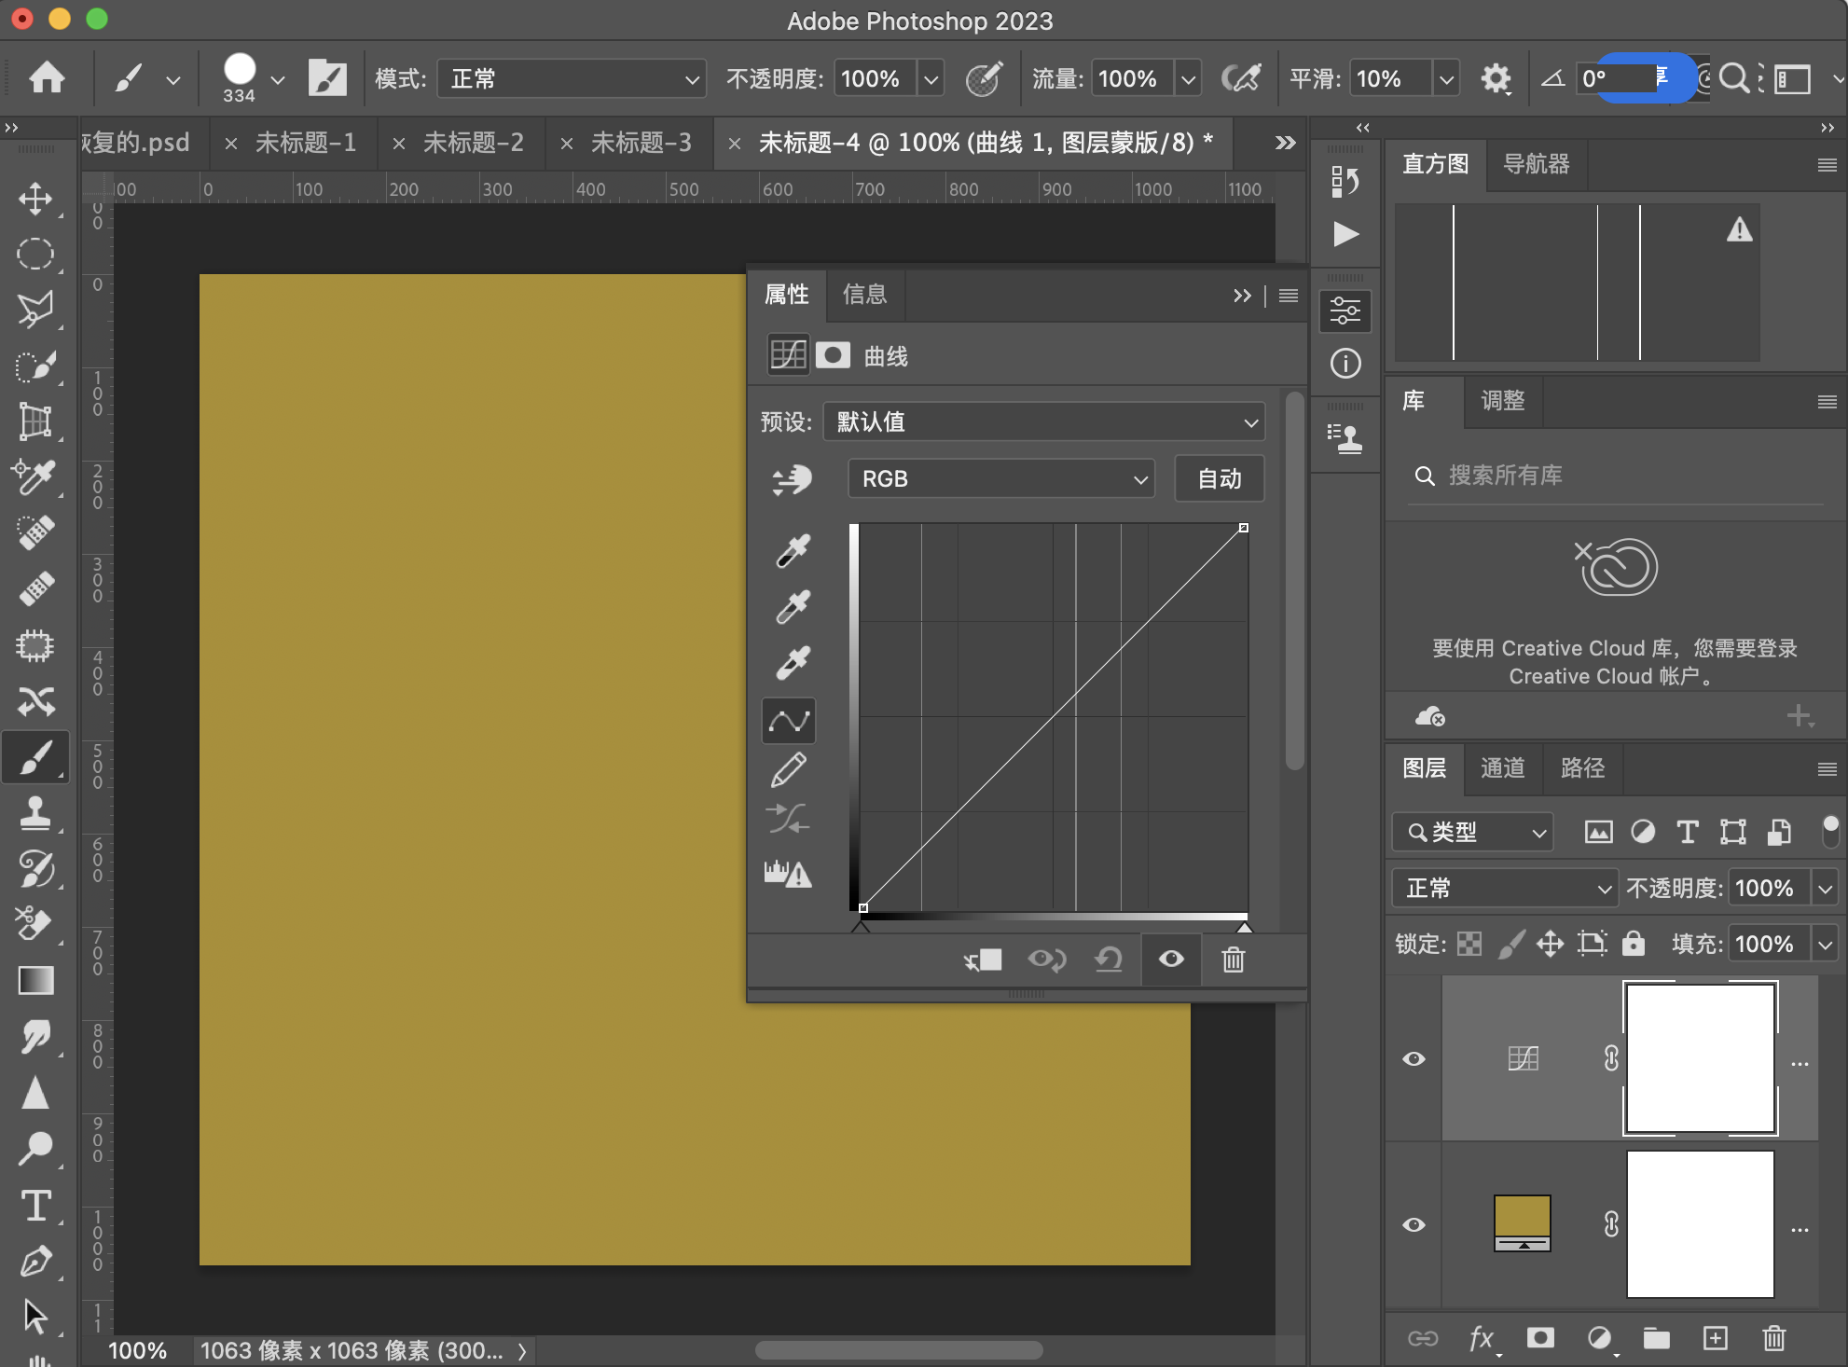Expand brush opacity 不透明度 dropdown

click(931, 78)
